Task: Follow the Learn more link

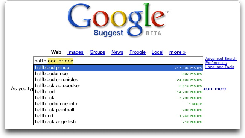Action: click(x=215, y=89)
